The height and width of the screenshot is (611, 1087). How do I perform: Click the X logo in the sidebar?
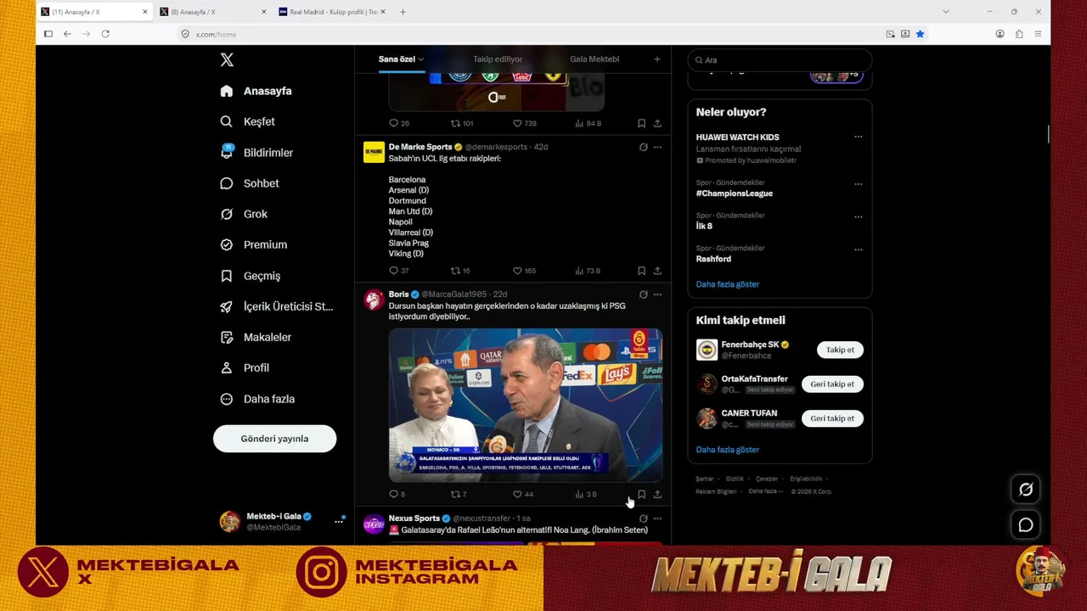point(227,59)
